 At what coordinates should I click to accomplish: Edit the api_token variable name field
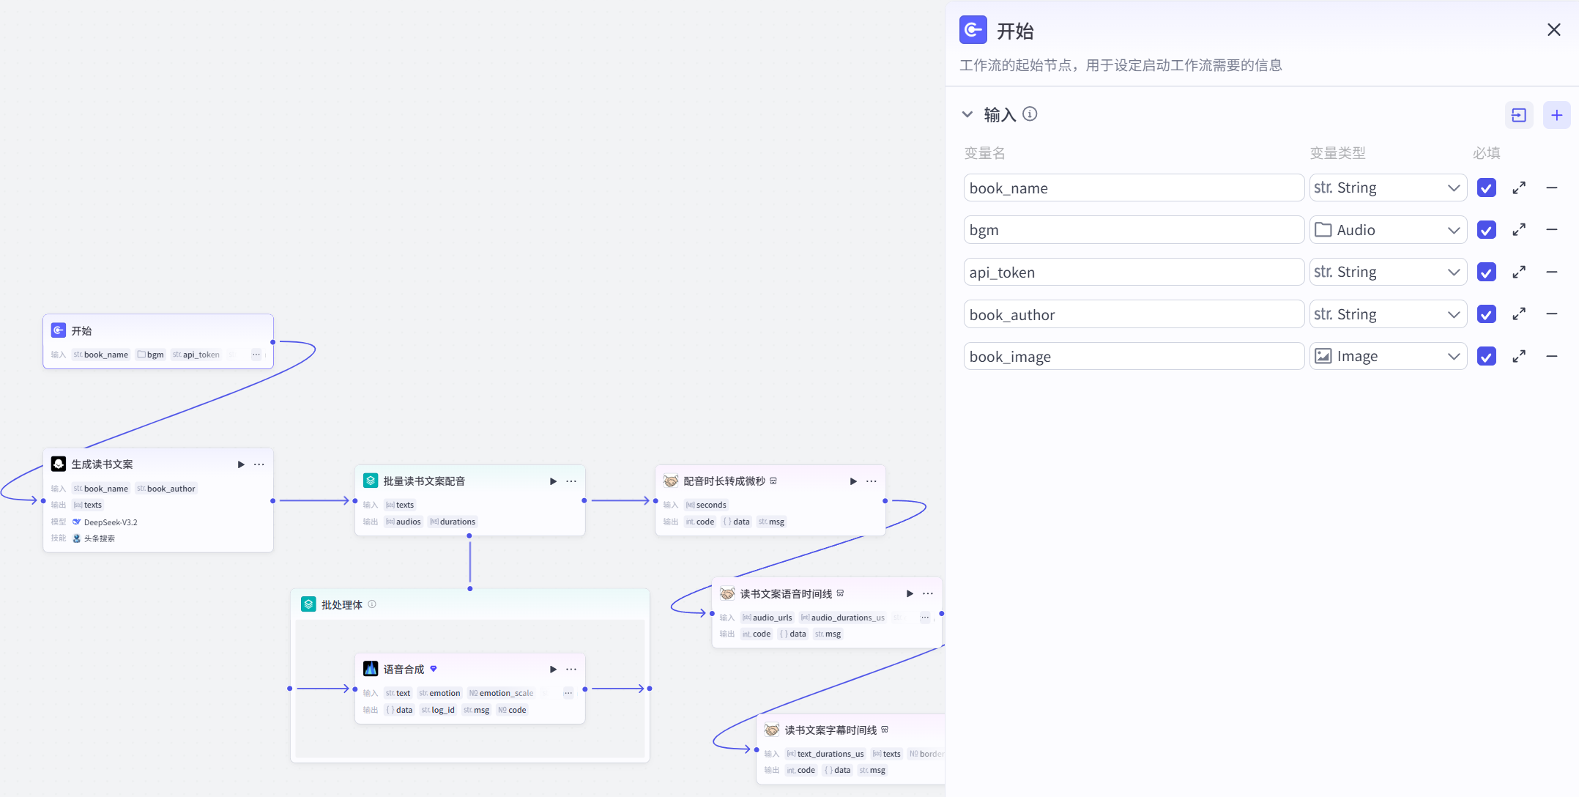coord(1134,272)
